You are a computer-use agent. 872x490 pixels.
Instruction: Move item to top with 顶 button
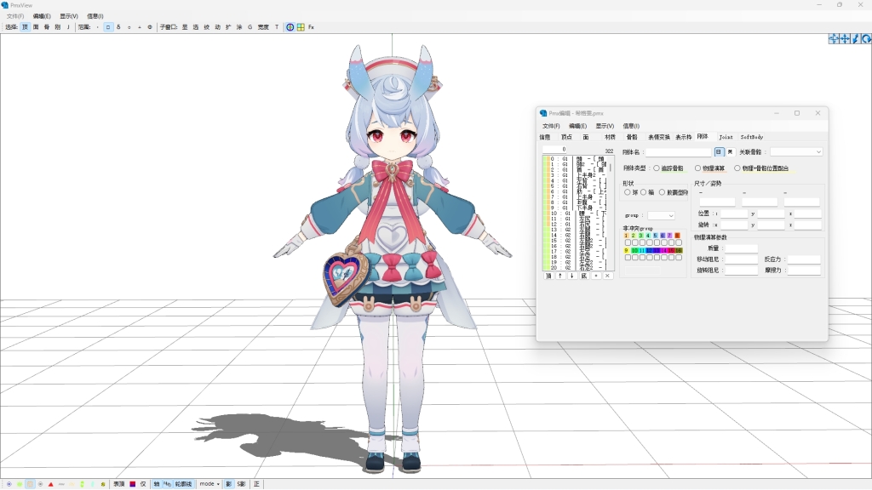[x=548, y=276]
